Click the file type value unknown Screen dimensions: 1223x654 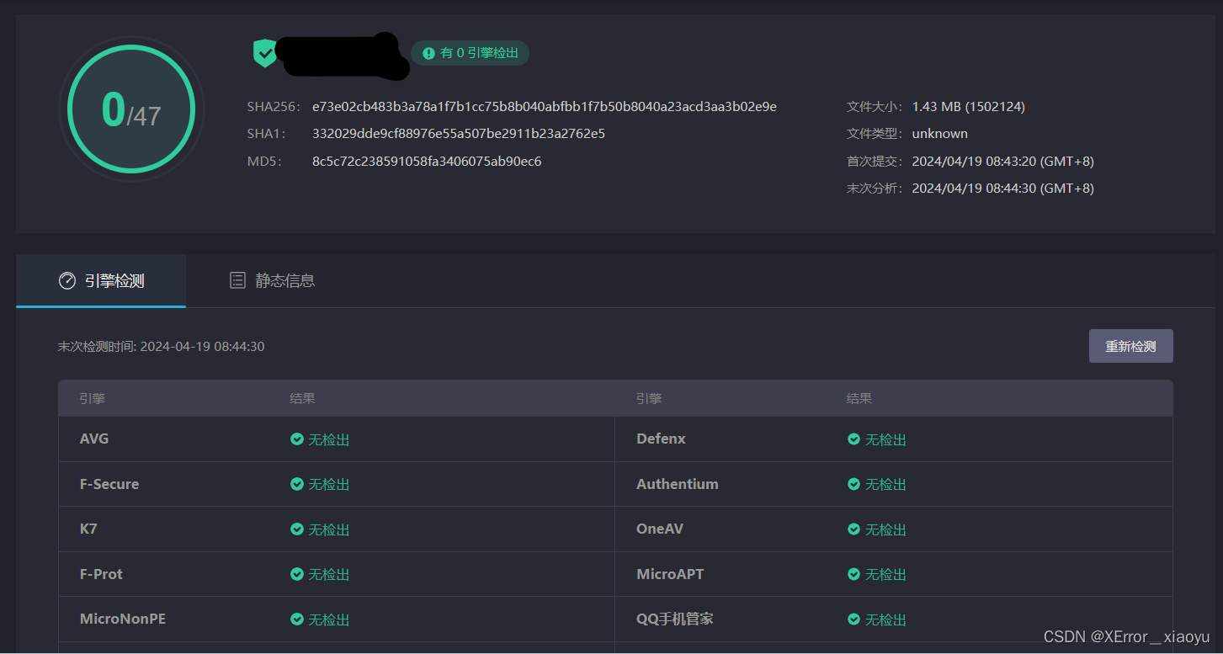(939, 134)
